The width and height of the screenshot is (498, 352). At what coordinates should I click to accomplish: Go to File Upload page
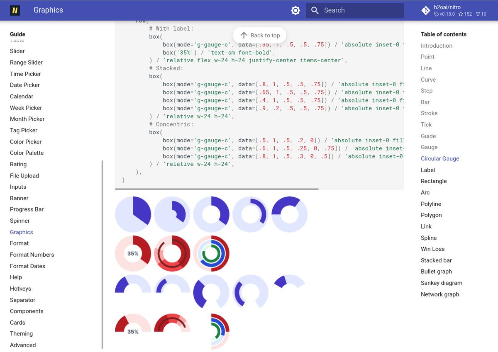click(x=24, y=176)
